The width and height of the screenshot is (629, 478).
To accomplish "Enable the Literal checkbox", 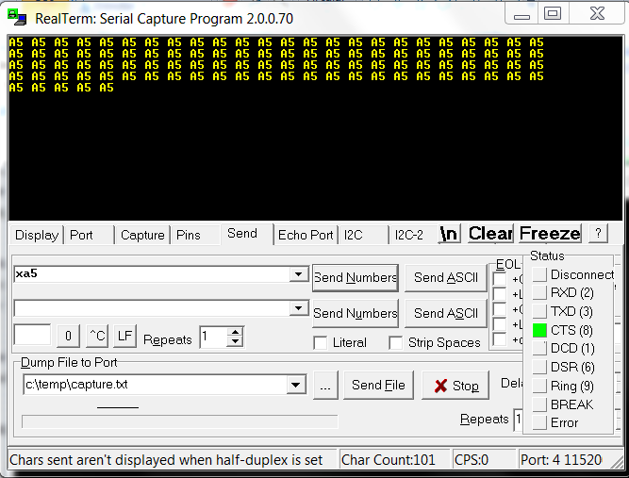I will coord(321,343).
